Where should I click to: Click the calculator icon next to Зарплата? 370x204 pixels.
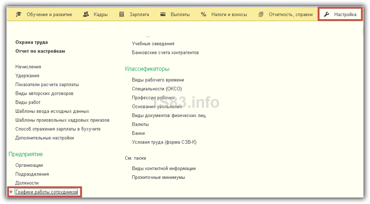click(122, 14)
